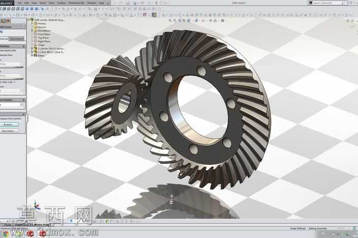Open the View menu
358x238 pixels.
click(x=34, y=3)
